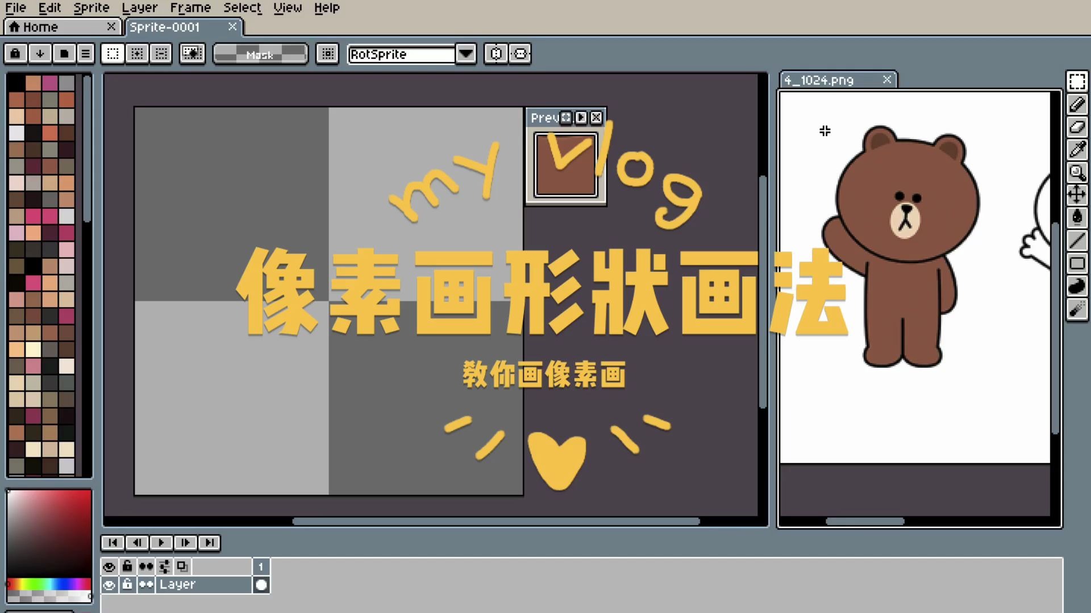The image size is (1091, 613).
Task: Pick a shade in red color picker square
Action: 49,533
